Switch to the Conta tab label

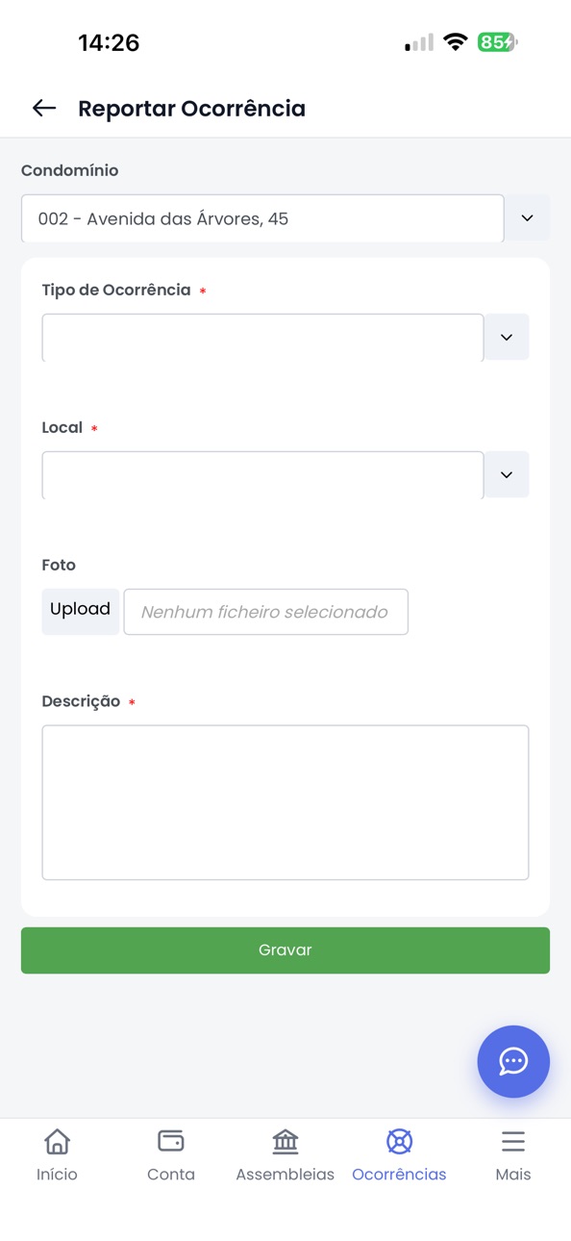click(x=171, y=1175)
